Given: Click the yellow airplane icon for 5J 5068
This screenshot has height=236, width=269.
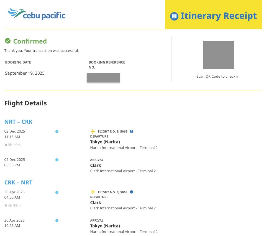Looking at the screenshot, I should click(x=93, y=192).
